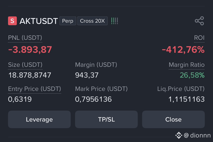Open the AKTUSDT pair title

click(x=39, y=21)
